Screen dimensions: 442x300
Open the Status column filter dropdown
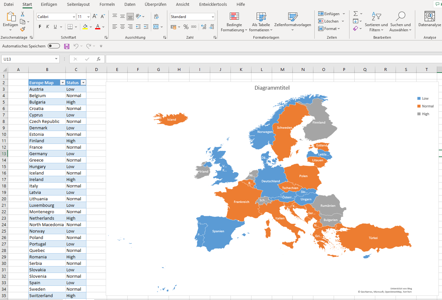(x=83, y=83)
